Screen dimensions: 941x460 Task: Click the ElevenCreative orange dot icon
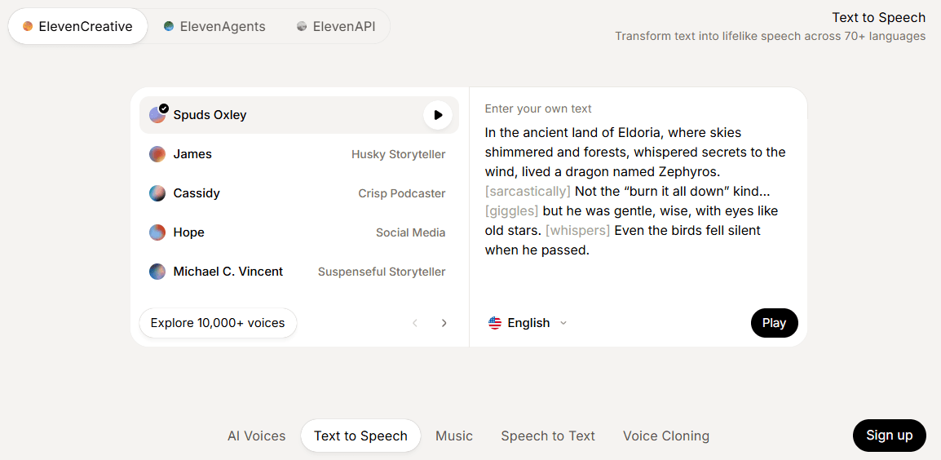[28, 26]
